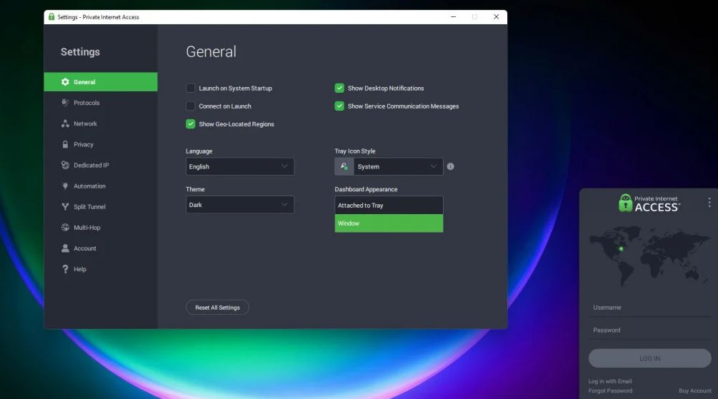Click the world map in PIA dashboard
The height and width of the screenshot is (399, 718).
[649, 256]
